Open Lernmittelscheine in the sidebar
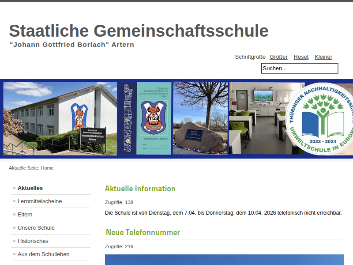The image size is (353, 265). (40, 201)
